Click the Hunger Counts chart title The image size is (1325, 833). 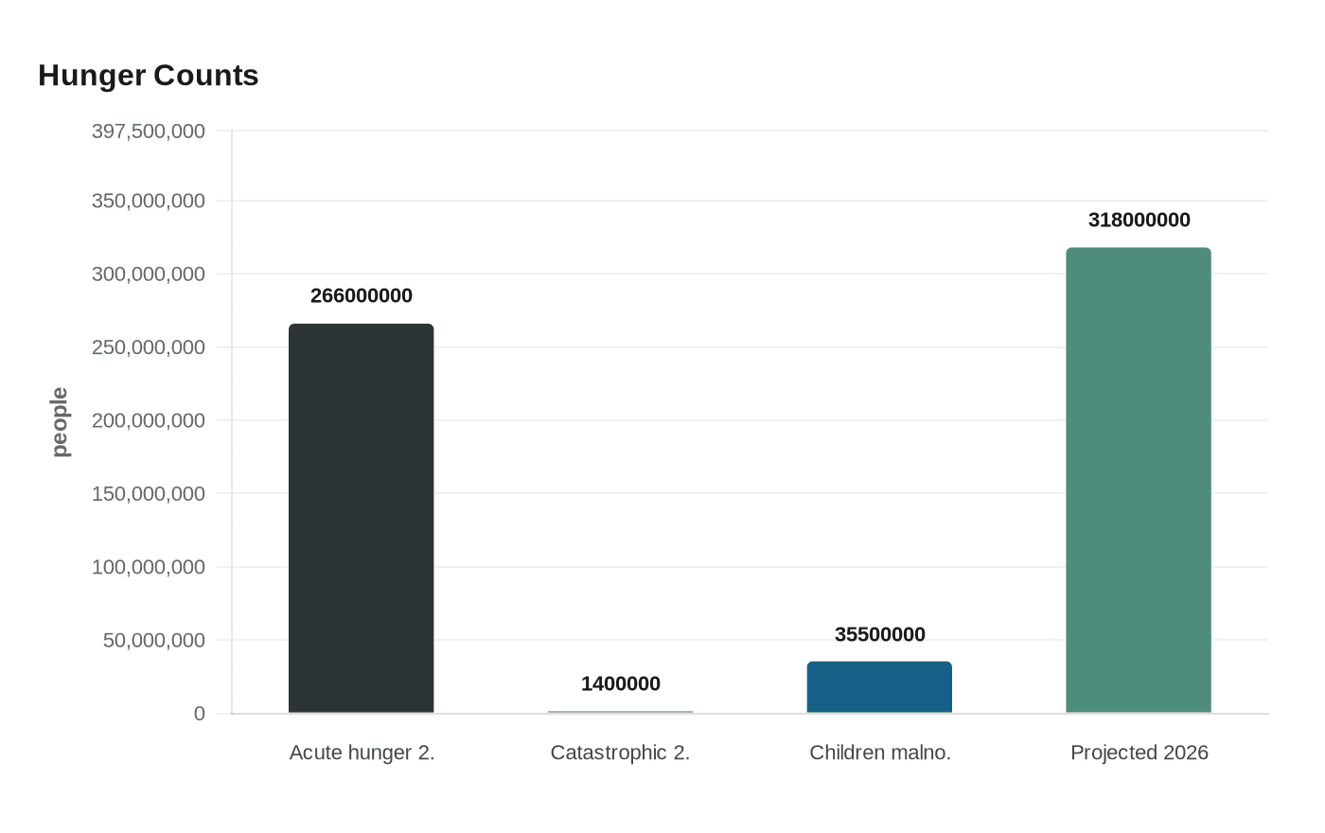(x=149, y=76)
